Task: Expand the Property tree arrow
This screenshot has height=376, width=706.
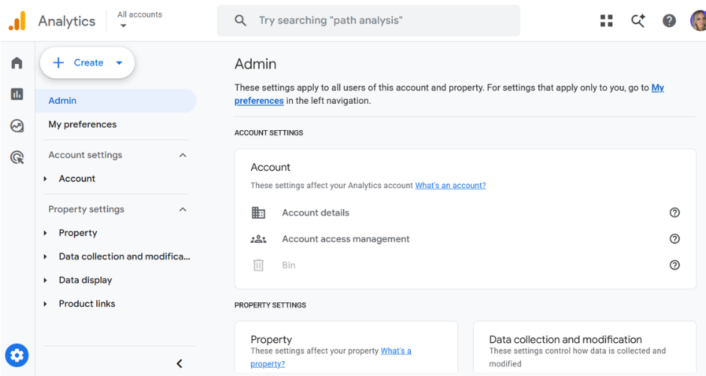Action: (45, 233)
